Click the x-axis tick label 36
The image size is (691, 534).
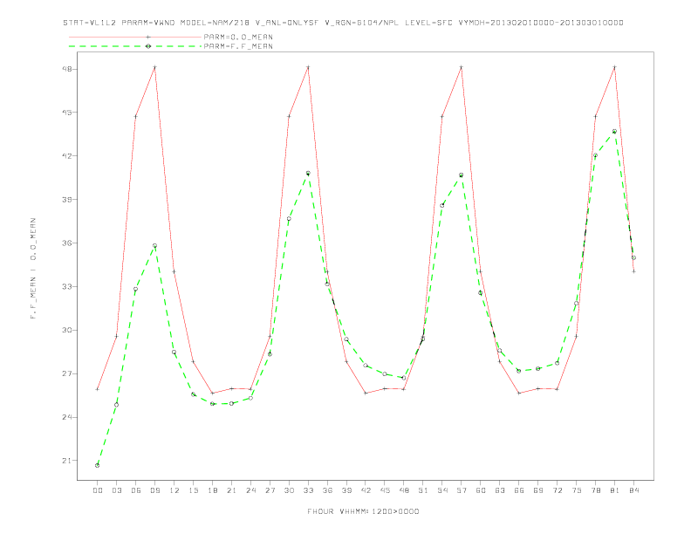327,490
